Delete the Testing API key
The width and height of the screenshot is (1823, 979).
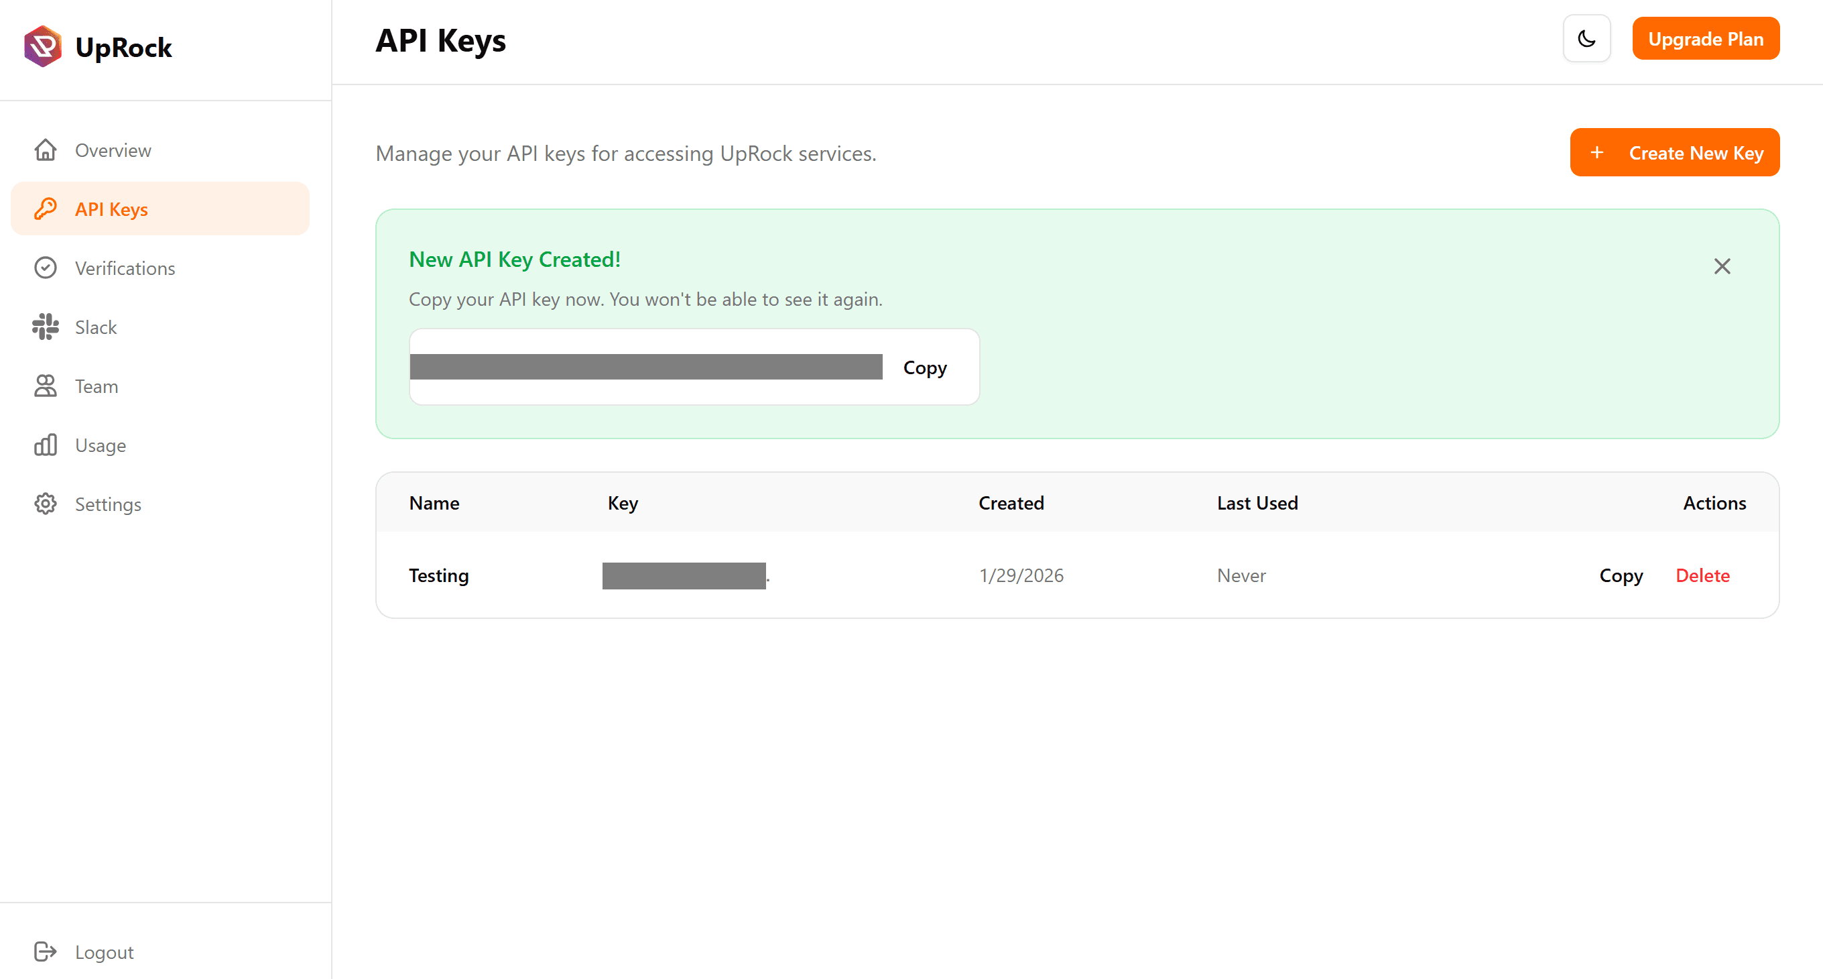(x=1702, y=575)
